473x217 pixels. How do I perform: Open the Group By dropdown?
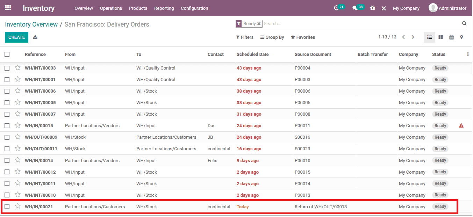click(x=272, y=37)
